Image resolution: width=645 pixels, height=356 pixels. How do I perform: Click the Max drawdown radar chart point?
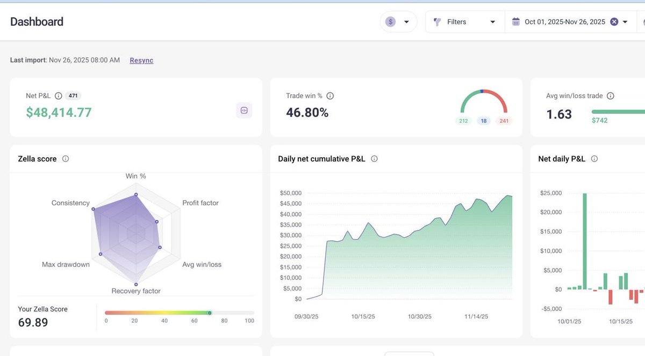(99, 254)
